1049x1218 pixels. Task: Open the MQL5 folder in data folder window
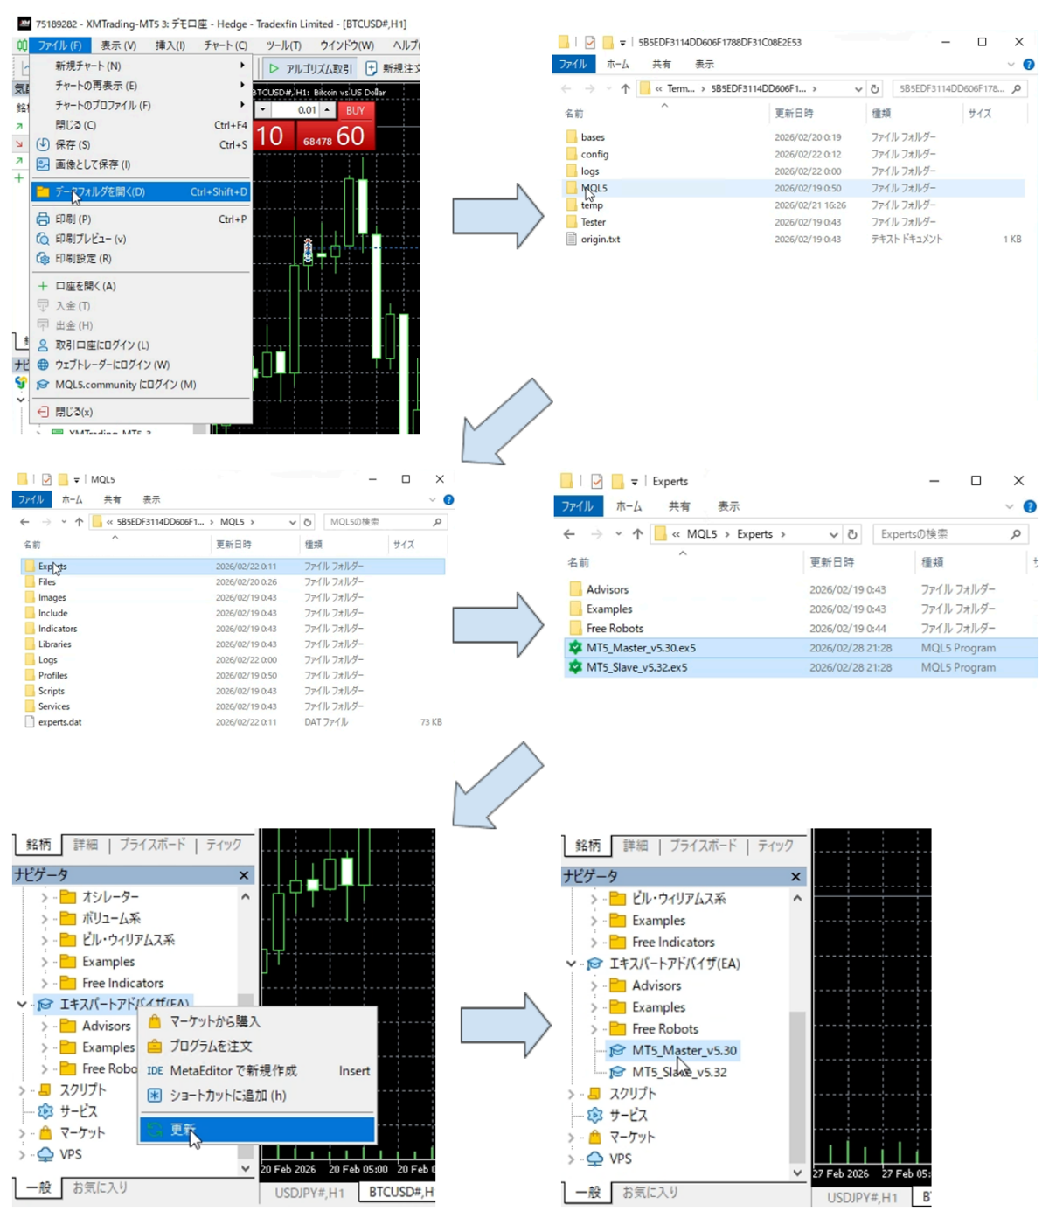coord(594,188)
